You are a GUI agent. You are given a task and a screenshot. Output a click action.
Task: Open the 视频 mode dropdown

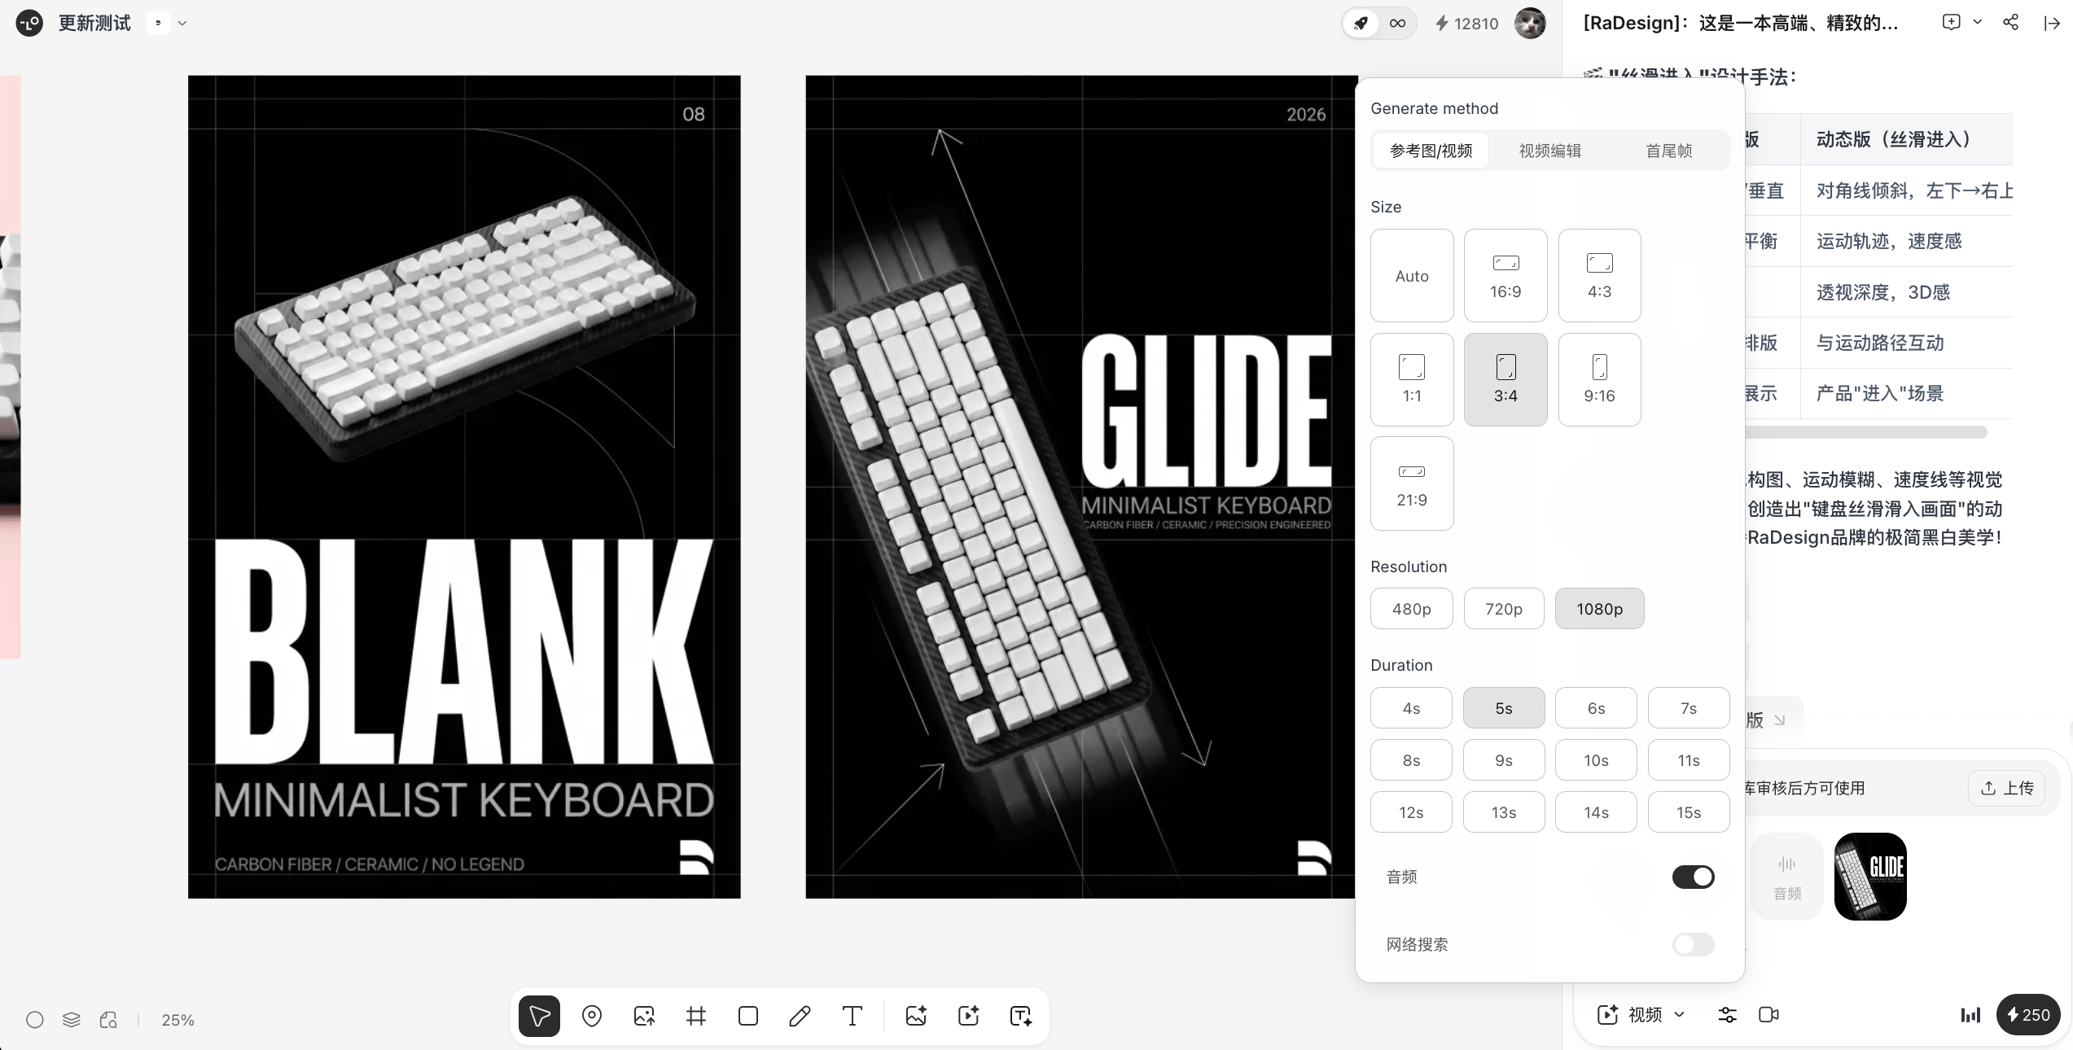point(1640,1015)
